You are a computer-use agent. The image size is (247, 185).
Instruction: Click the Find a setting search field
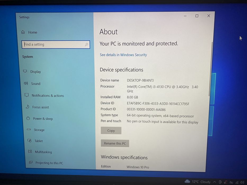click(56, 44)
